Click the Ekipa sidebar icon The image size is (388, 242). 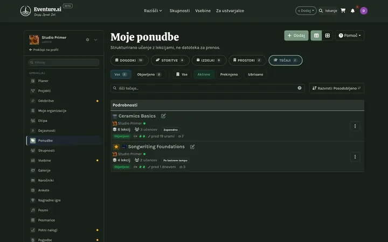point(33,120)
